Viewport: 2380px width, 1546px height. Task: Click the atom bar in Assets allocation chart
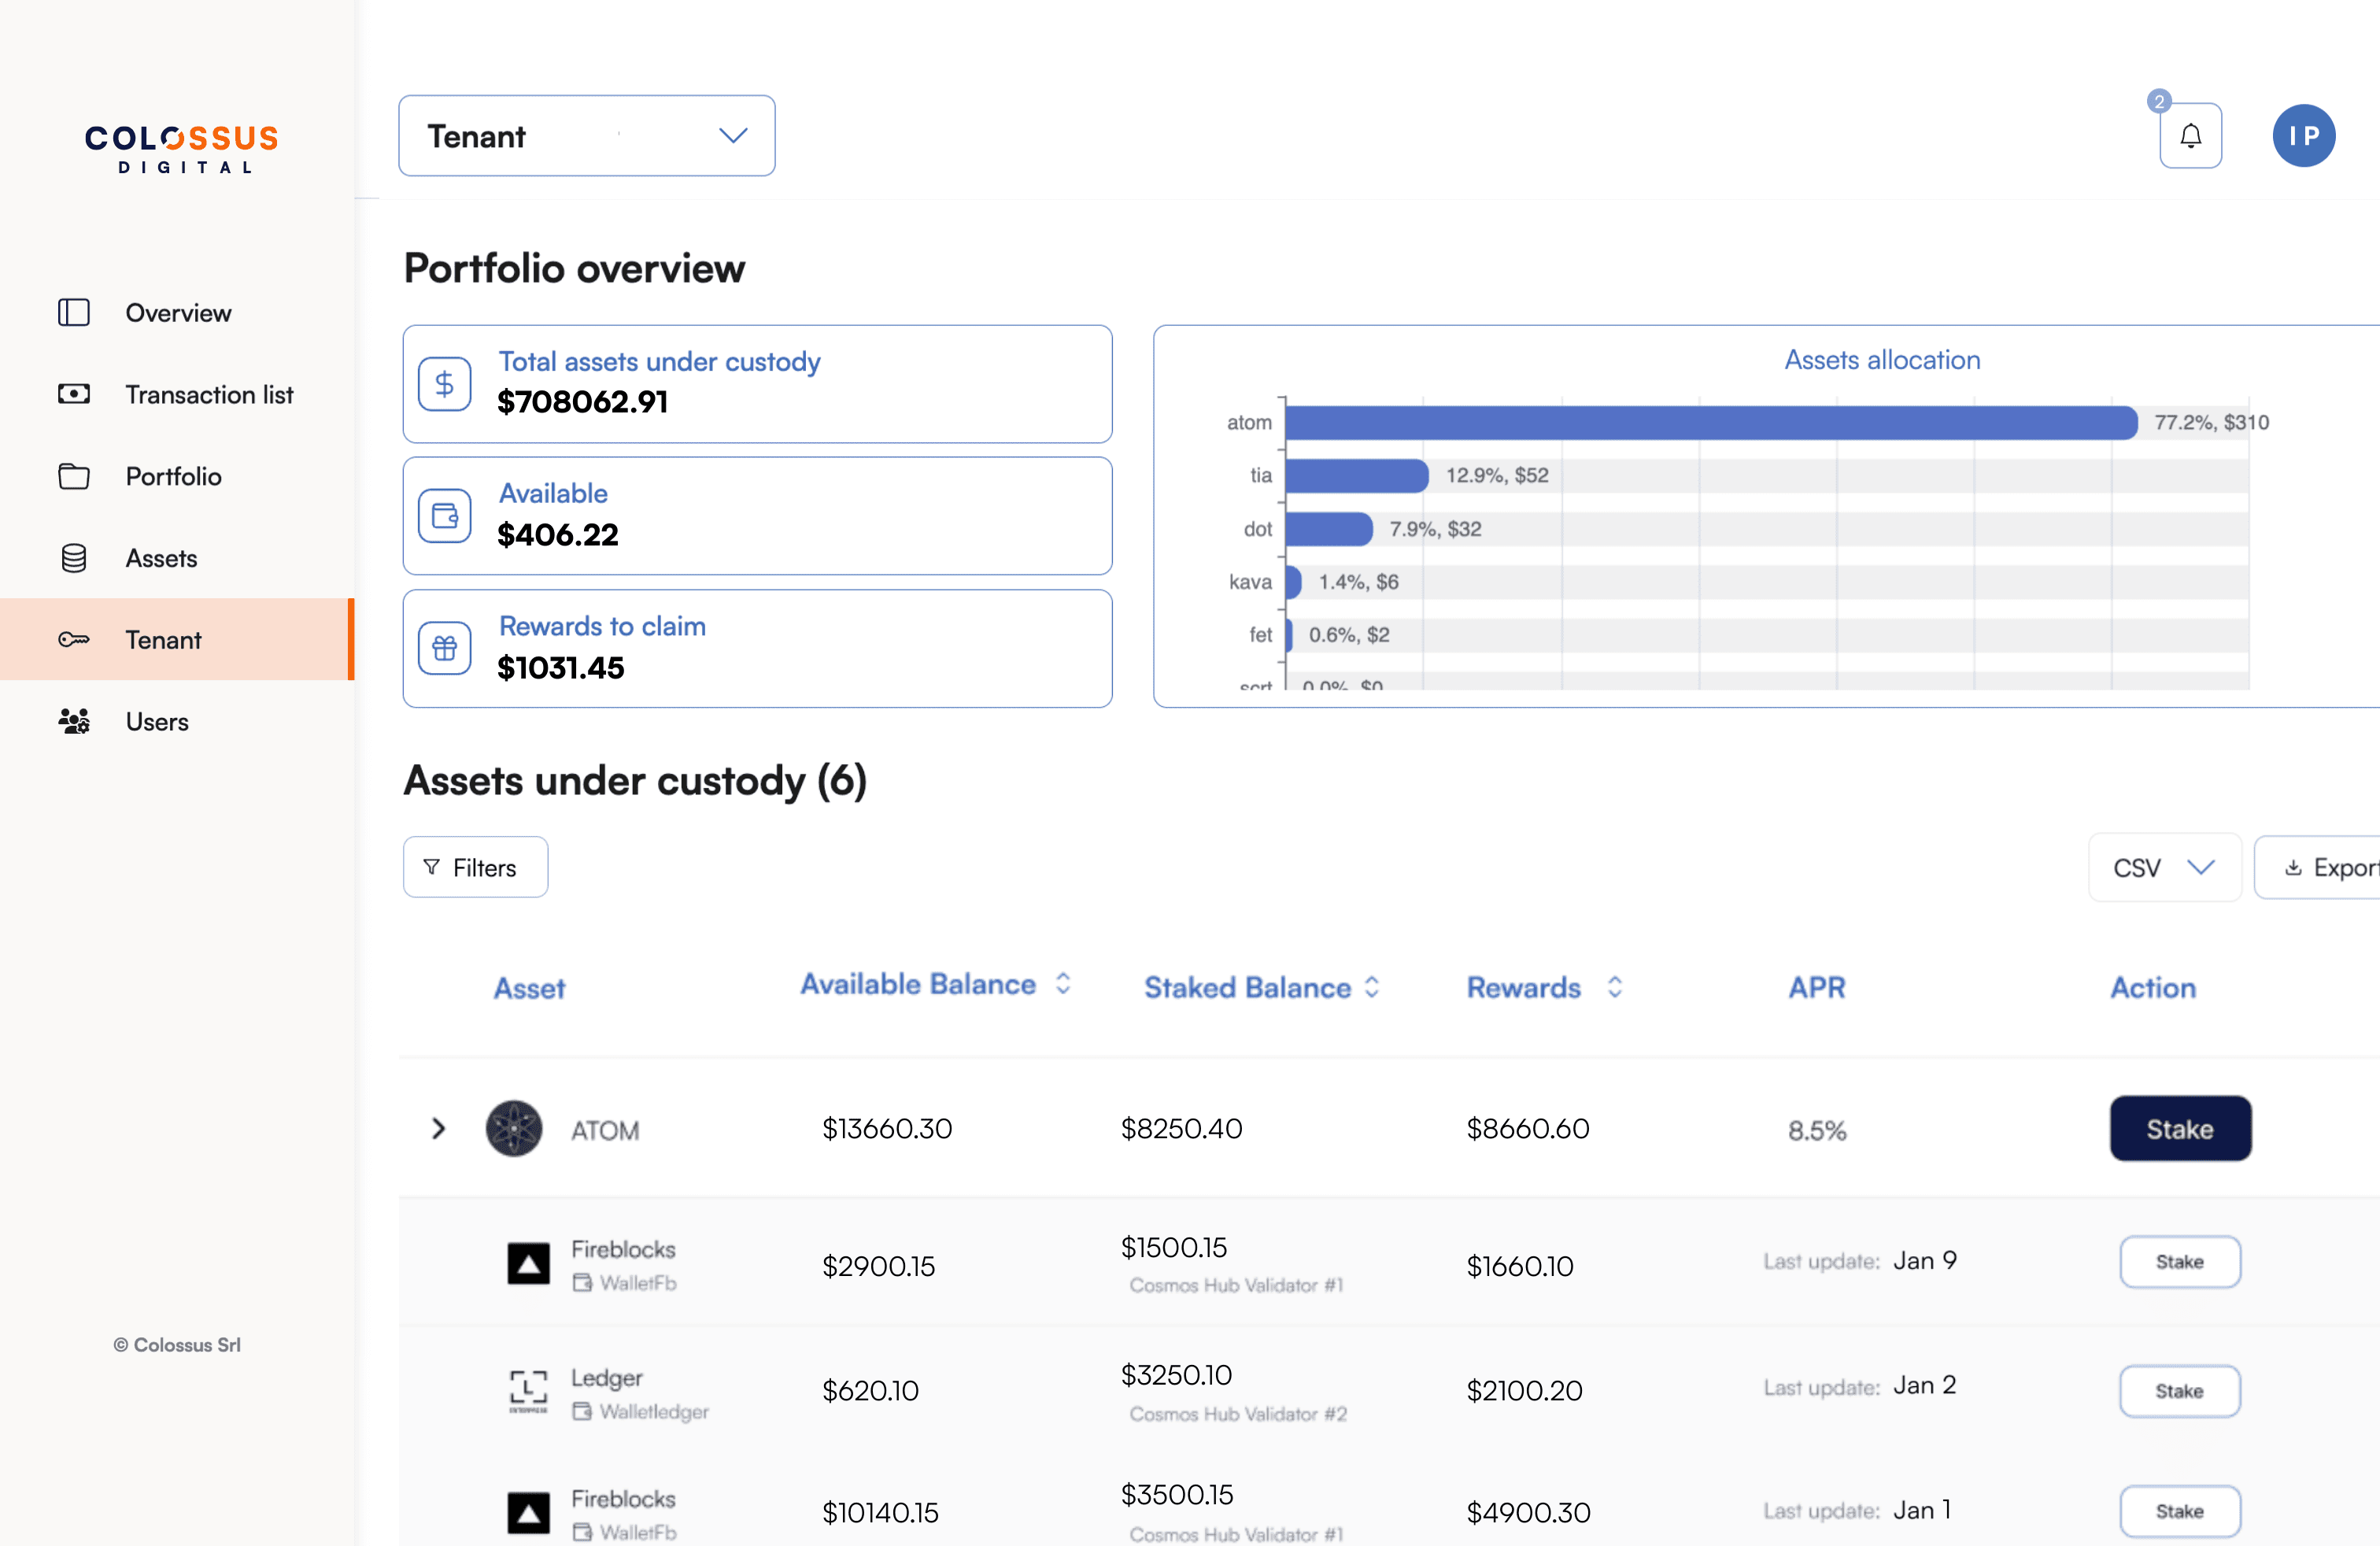pos(1710,423)
